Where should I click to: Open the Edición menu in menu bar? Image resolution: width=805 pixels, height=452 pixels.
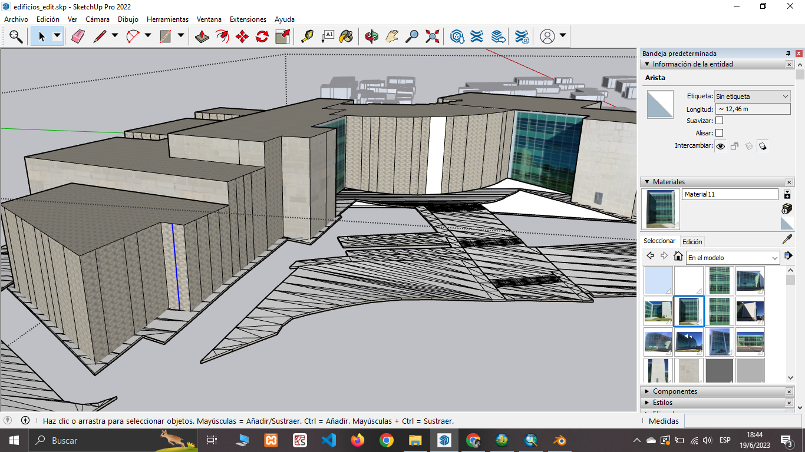pyautogui.click(x=48, y=19)
